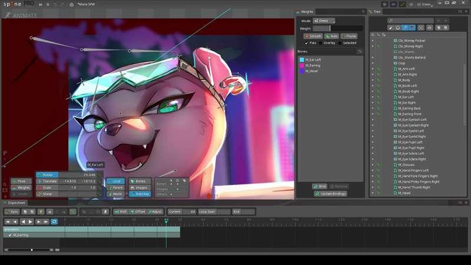The height and width of the screenshot is (265, 471).
Task: Expand the Clo_Money Pocket tree row
Action: [x=373, y=41]
